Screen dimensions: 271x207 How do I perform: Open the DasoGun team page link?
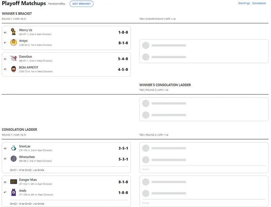pos(25,56)
